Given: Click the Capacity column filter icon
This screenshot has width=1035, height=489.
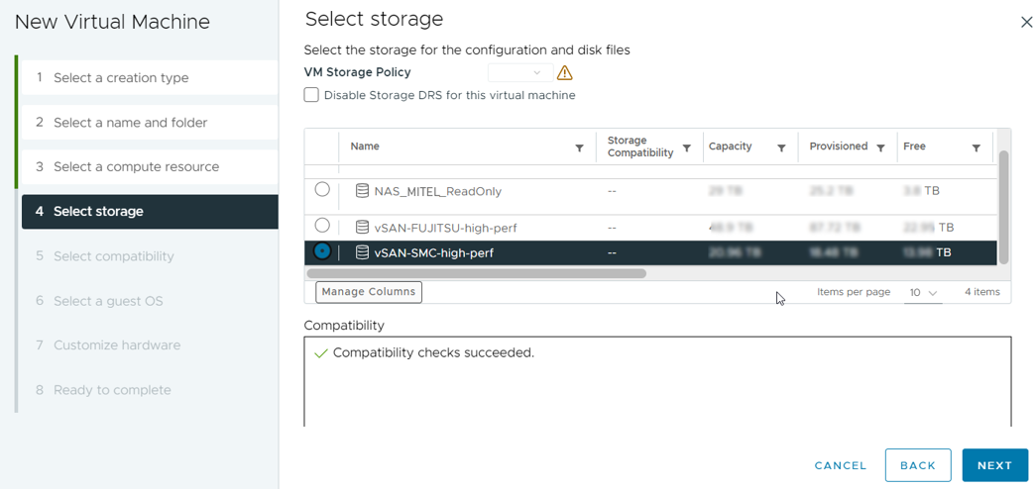Looking at the screenshot, I should coord(781,148).
